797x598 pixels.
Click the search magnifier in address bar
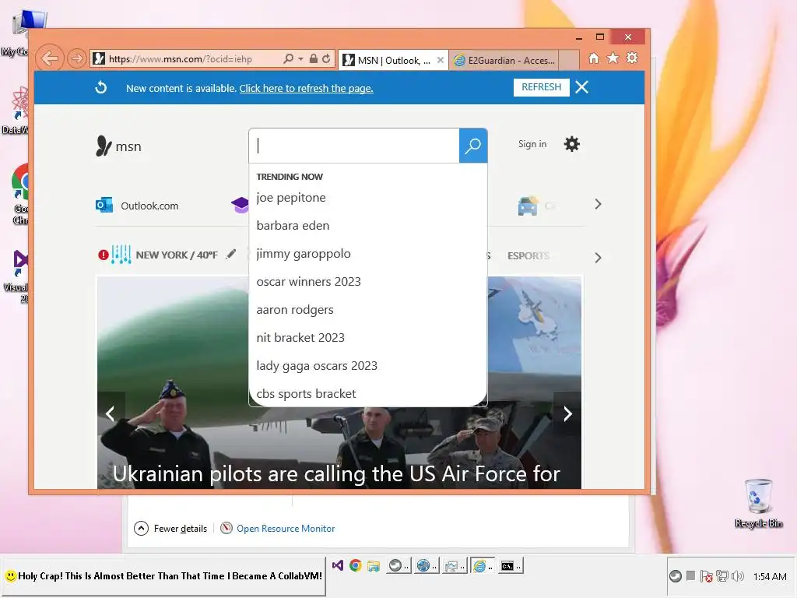coord(288,59)
